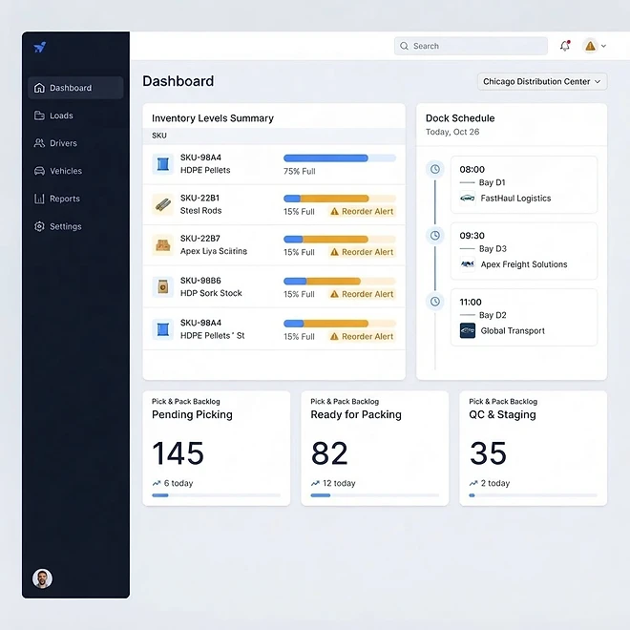Click the SKU column header
Screen dimensions: 630x630
point(159,136)
